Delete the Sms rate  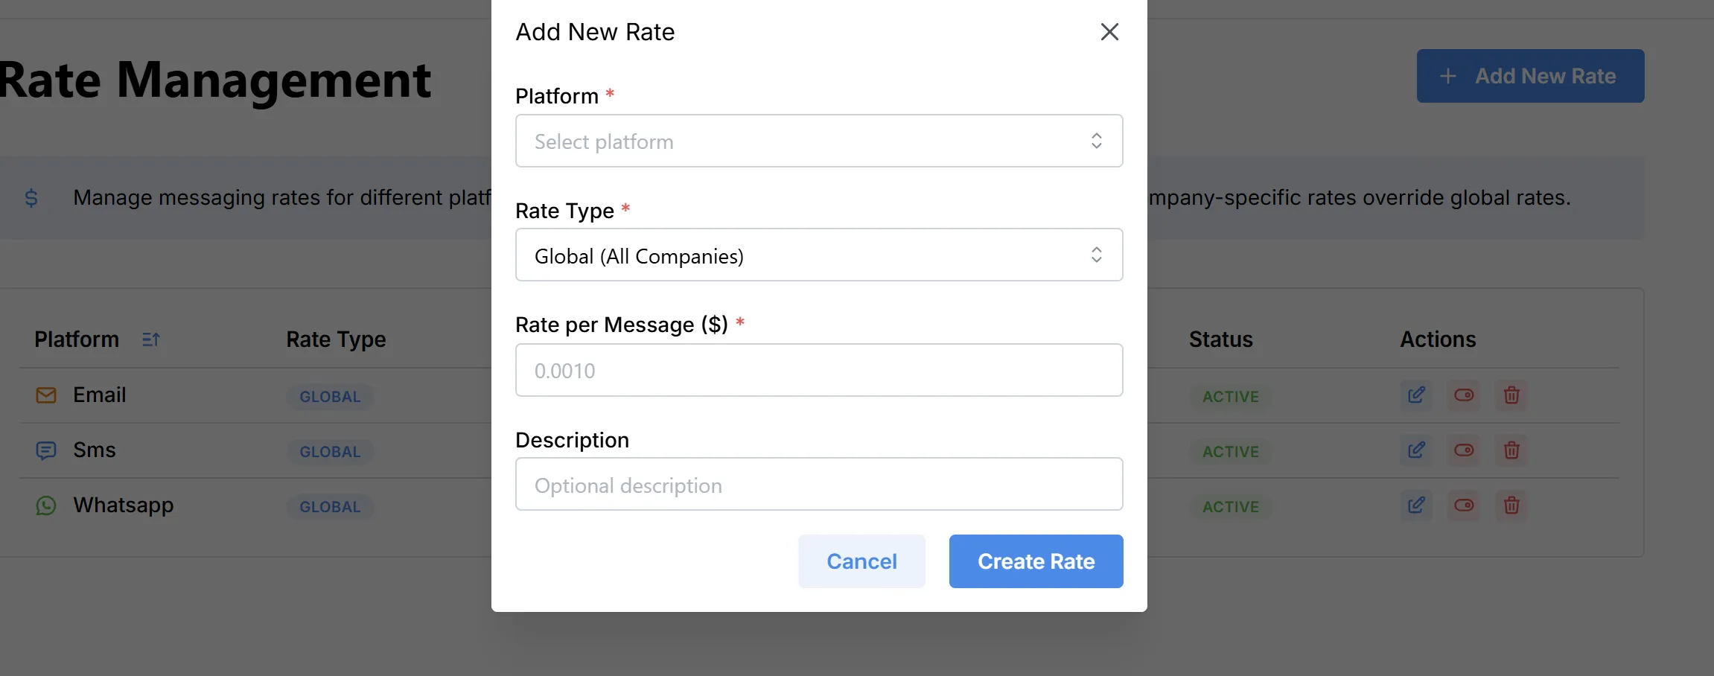pos(1511,450)
